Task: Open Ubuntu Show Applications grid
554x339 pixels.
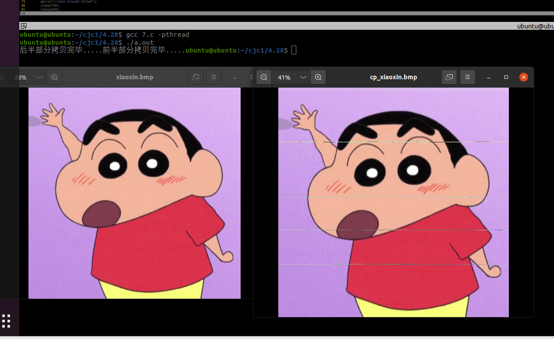Action: (6, 321)
